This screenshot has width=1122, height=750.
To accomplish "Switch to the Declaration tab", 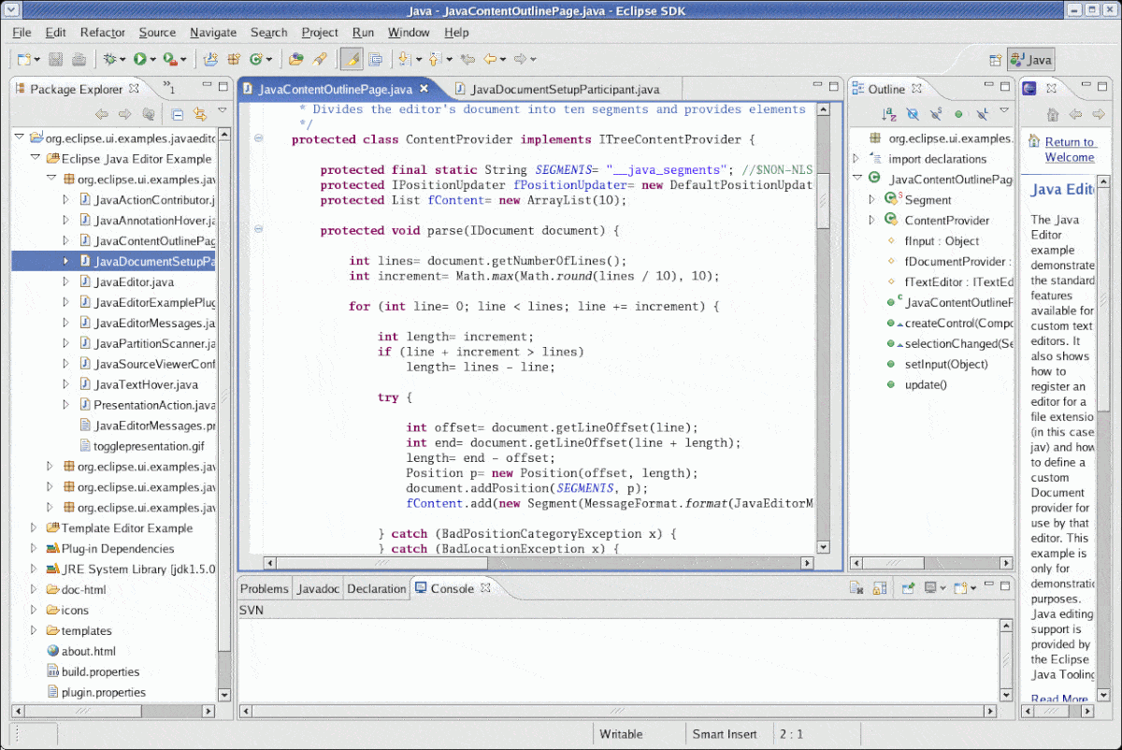I will coord(377,588).
